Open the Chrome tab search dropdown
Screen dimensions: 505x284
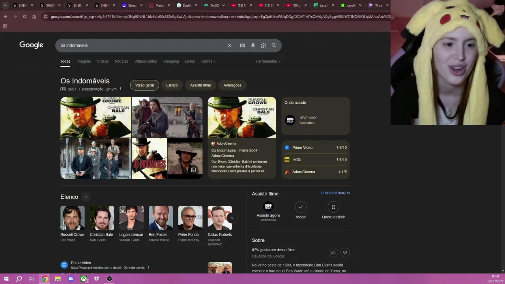coord(5,5)
